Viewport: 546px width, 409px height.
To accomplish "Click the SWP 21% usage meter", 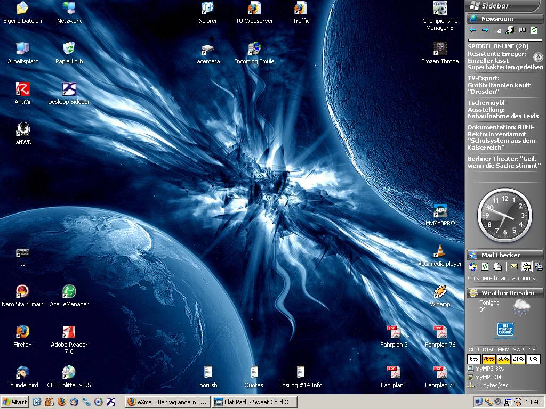I will [518, 358].
